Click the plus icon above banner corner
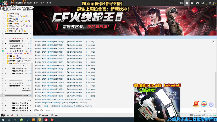This screenshot has width=217, height=122. (215, 7)
